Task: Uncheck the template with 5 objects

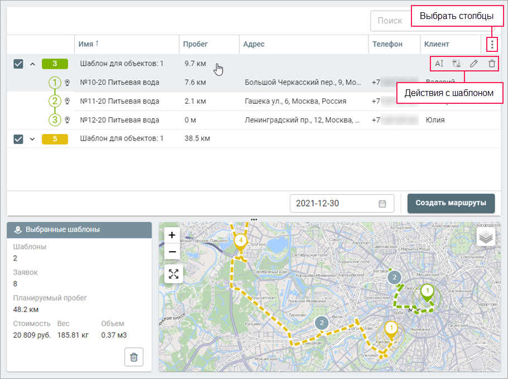Action: (x=18, y=139)
